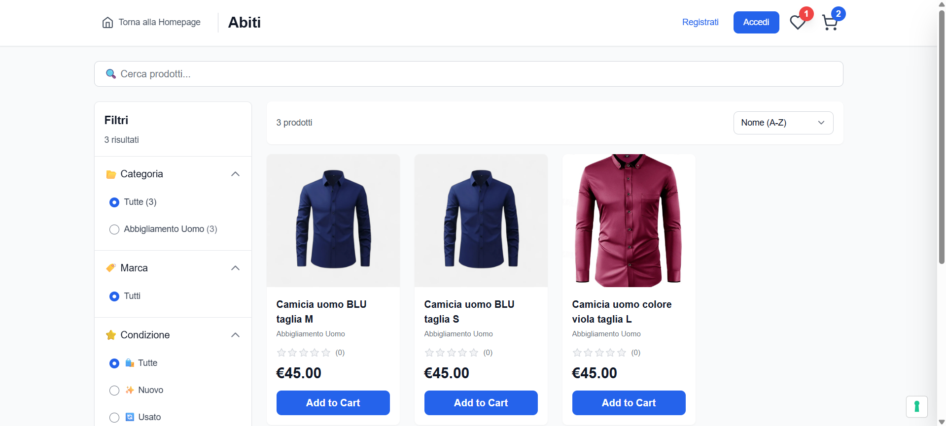
Task: Click the magnifier icon in the search bar
Action: pos(110,74)
